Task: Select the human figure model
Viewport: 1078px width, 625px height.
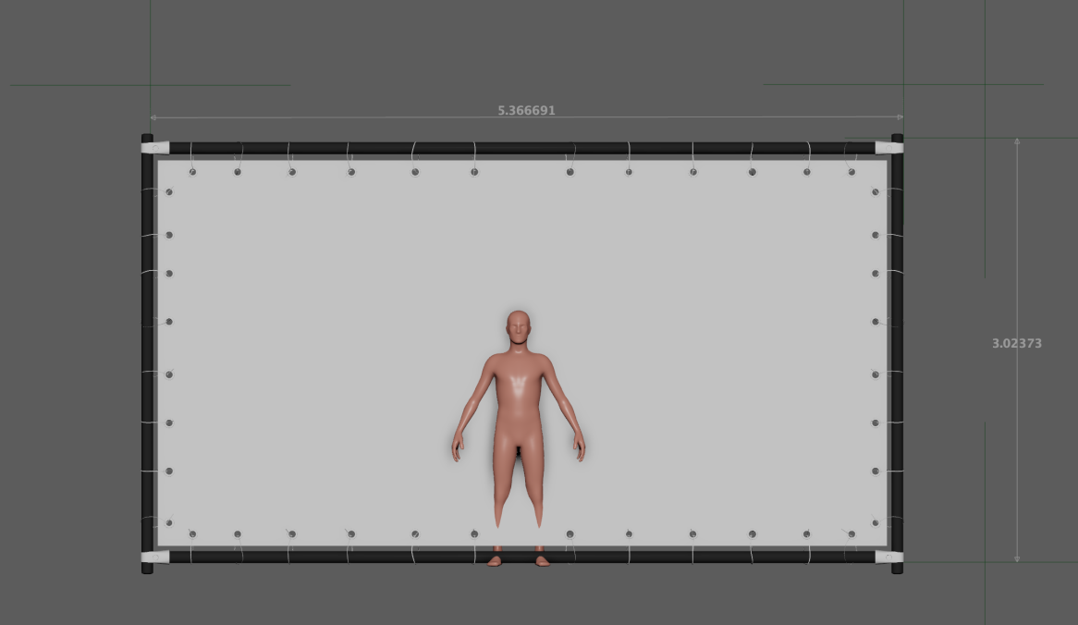Action: (519, 438)
